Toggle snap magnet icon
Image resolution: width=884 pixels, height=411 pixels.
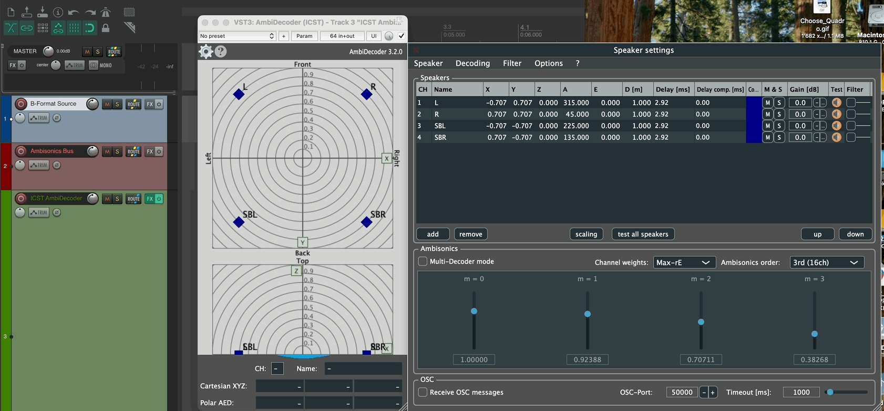(90, 28)
